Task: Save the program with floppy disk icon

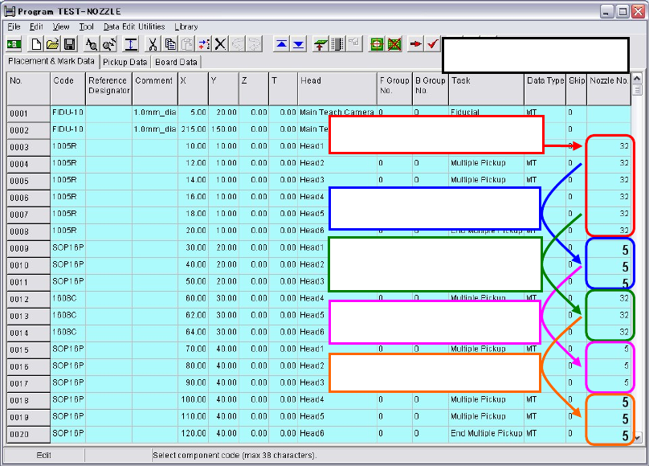Action: [69, 44]
